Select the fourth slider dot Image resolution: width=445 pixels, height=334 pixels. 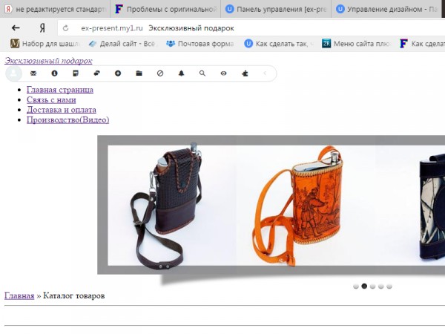point(381,286)
